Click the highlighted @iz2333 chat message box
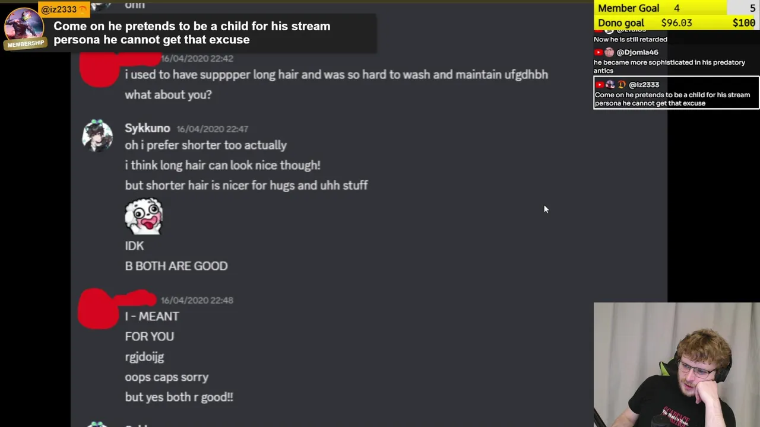 (676, 94)
